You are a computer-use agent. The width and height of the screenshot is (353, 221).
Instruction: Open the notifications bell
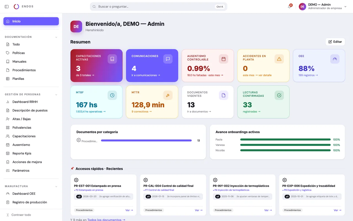click(x=290, y=6)
